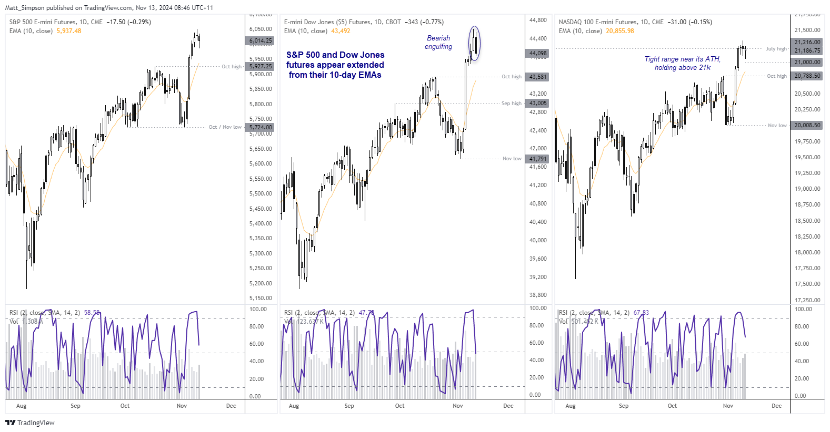Click the 44,800 level on Dow price axis
The height and width of the screenshot is (432, 830).
click(x=538, y=20)
